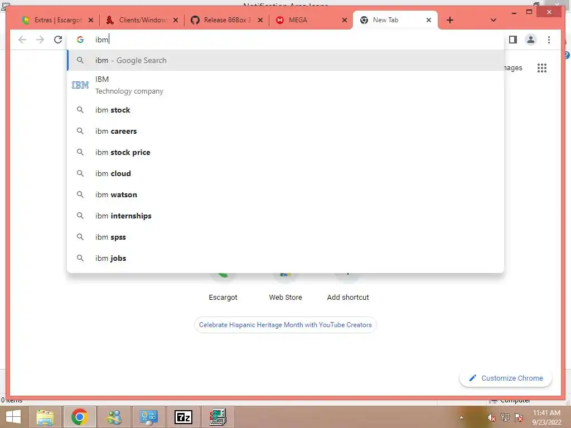Select the IBM Technology company suggestion
This screenshot has height=428, width=571.
pos(286,85)
